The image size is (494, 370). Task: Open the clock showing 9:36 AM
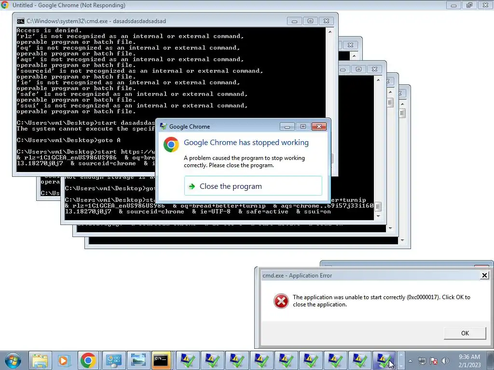pyautogui.click(x=469, y=361)
